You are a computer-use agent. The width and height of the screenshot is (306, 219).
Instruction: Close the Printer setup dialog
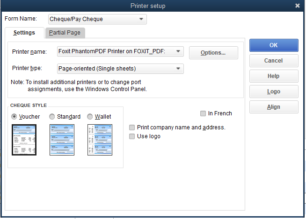298,6
